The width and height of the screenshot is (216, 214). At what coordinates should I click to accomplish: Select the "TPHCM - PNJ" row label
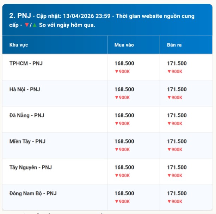pyautogui.click(x=26, y=63)
